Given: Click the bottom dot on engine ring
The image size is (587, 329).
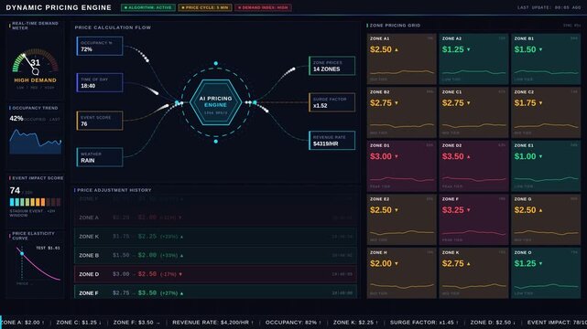Looking at the screenshot, I should [216, 142].
